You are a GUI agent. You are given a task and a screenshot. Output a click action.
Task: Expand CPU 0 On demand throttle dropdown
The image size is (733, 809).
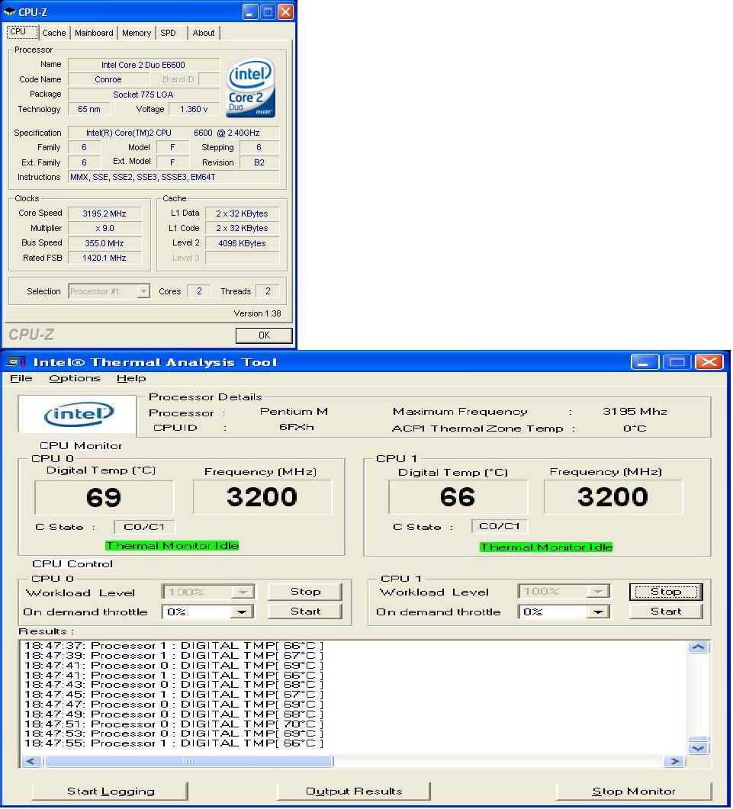point(242,612)
